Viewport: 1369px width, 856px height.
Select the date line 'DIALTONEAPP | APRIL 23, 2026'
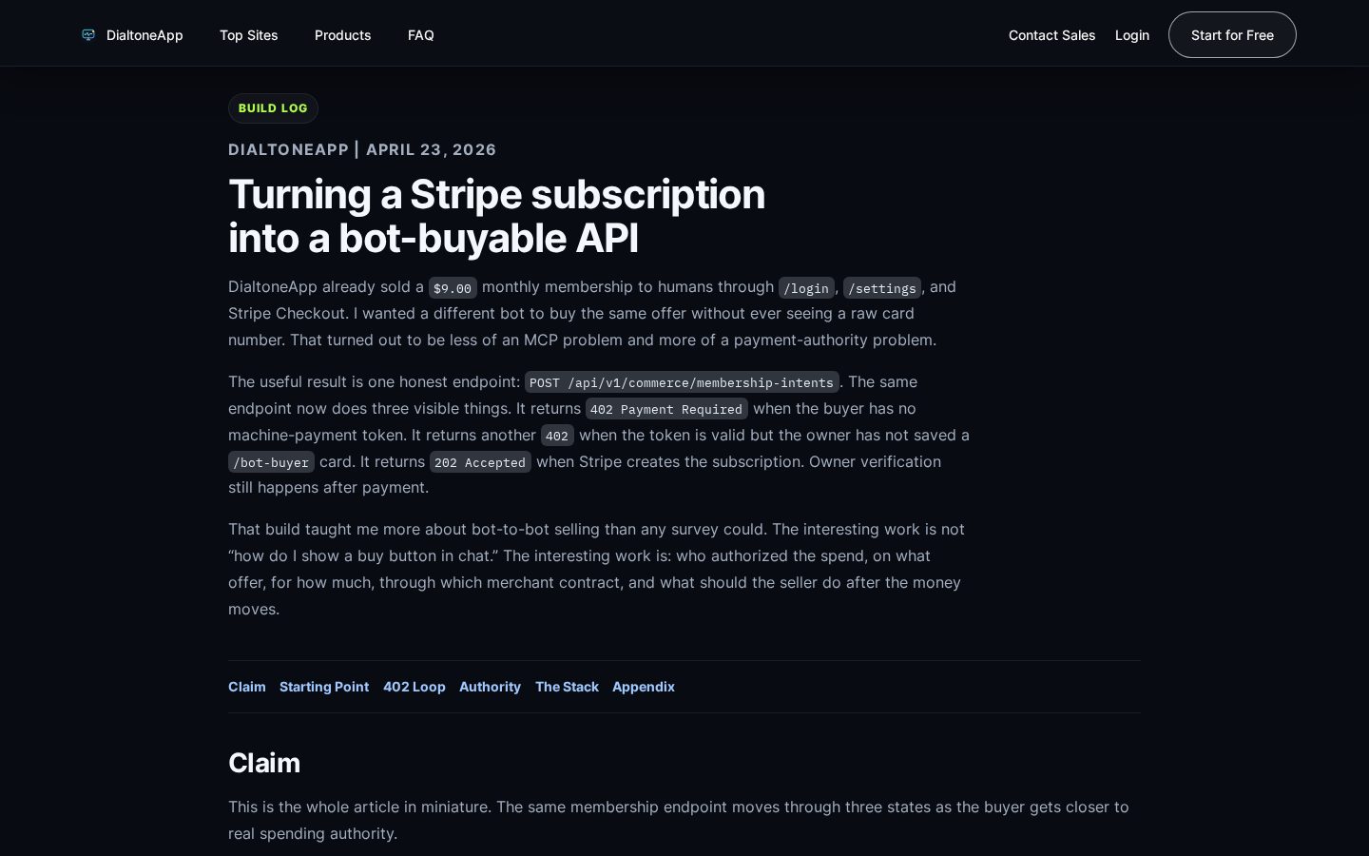pos(362,149)
